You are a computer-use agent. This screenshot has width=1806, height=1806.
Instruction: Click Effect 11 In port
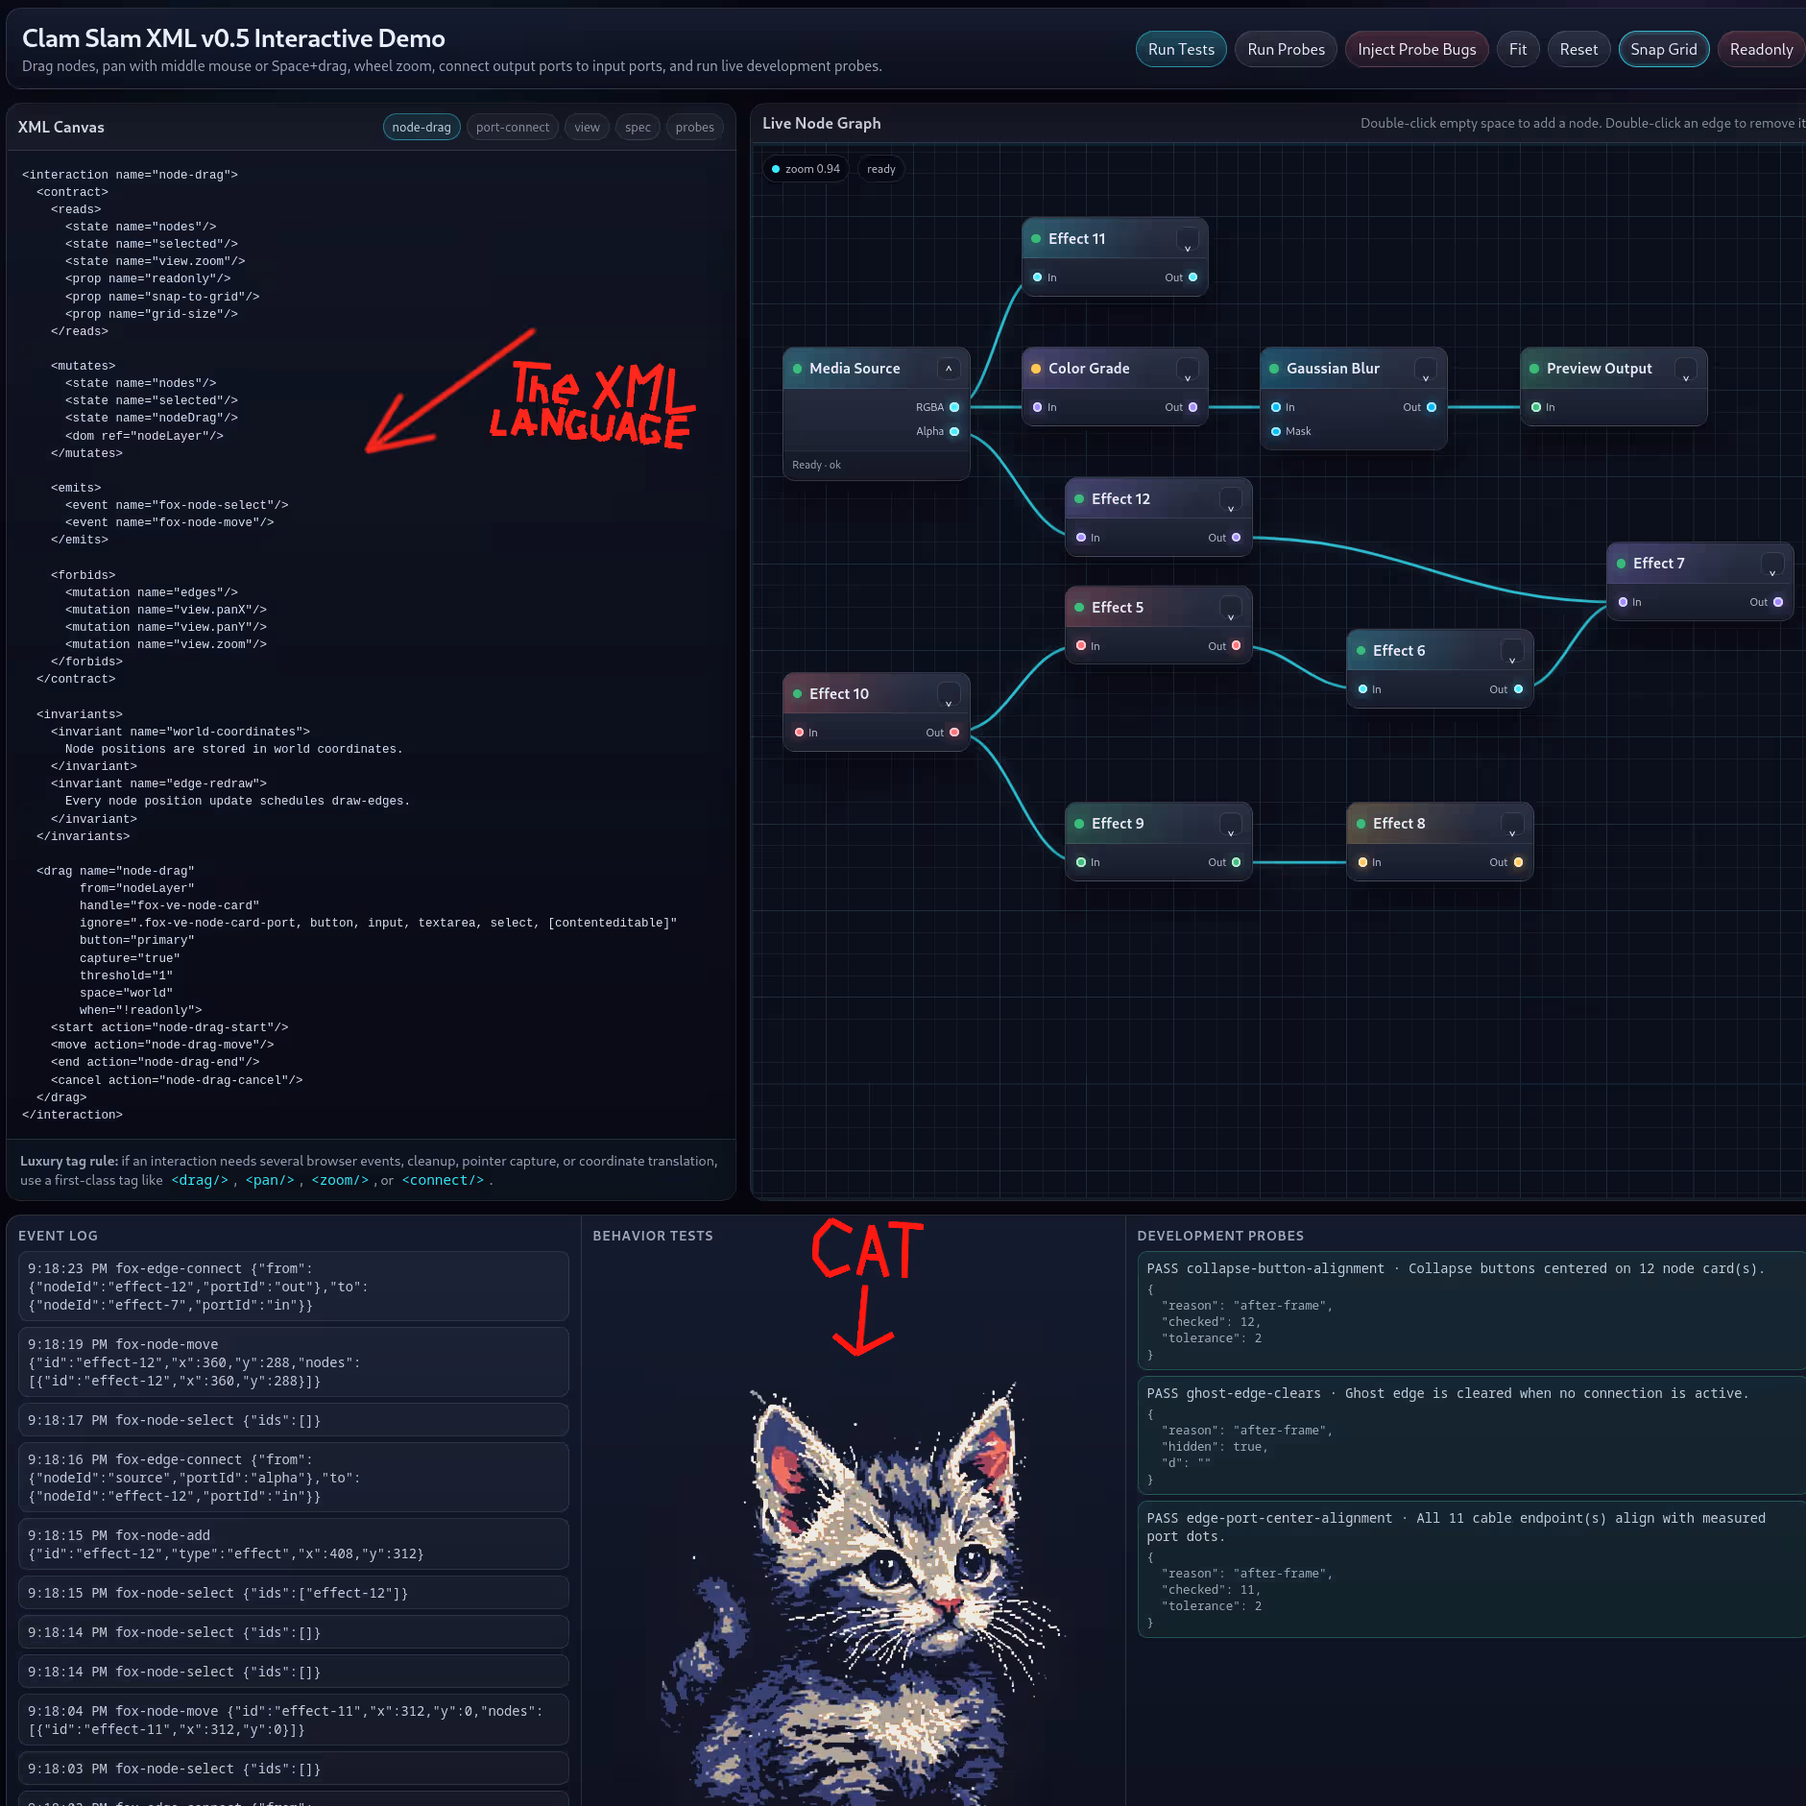(1037, 277)
